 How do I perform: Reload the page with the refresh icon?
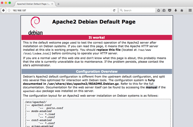coord(114,10)
